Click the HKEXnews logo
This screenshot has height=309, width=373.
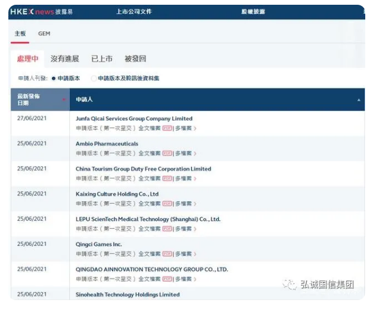[x=41, y=12]
